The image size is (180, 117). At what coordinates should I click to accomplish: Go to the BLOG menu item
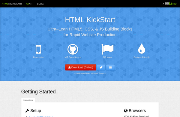coord(40,4)
